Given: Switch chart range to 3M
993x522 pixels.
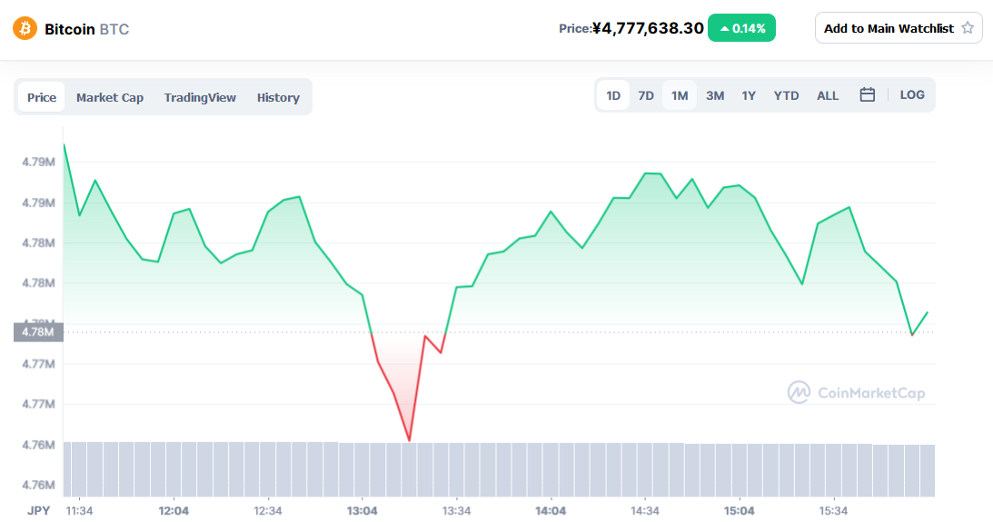Looking at the screenshot, I should [715, 95].
